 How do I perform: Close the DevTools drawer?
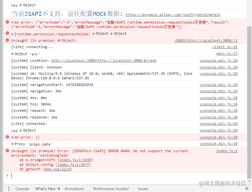coord(247,188)
